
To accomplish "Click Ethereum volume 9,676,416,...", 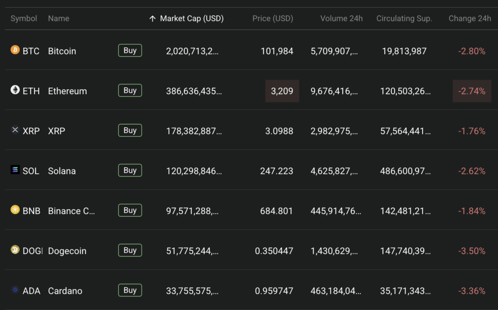I will pyautogui.click(x=334, y=91).
